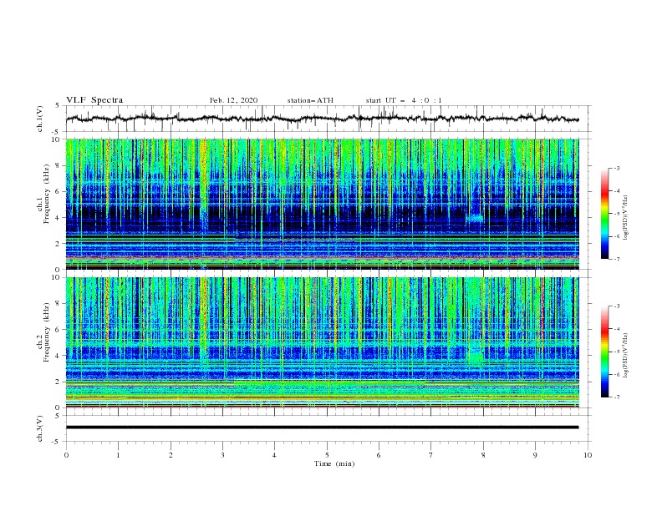This screenshot has width=662, height=511.
Task: Select the "start UT = 4 :0 :1" text
Action: coord(404,100)
